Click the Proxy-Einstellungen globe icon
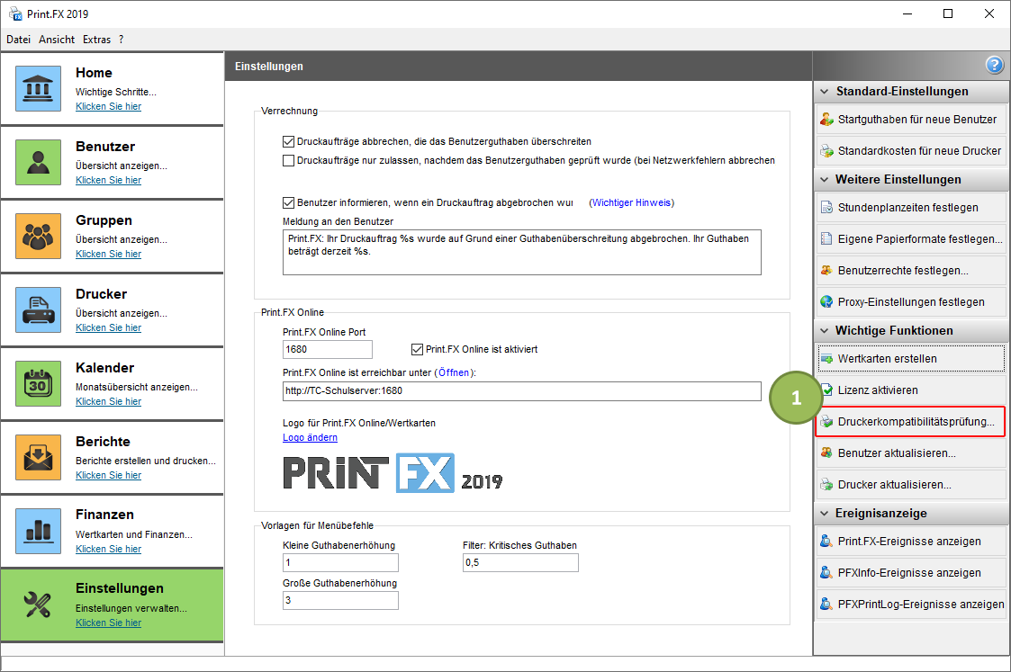The height and width of the screenshot is (672, 1011). pos(826,301)
